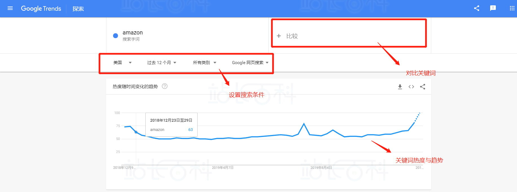517x192 pixels.
Task: Click the tooltip date 2018年12月23日至29日
Action: click(x=171, y=120)
